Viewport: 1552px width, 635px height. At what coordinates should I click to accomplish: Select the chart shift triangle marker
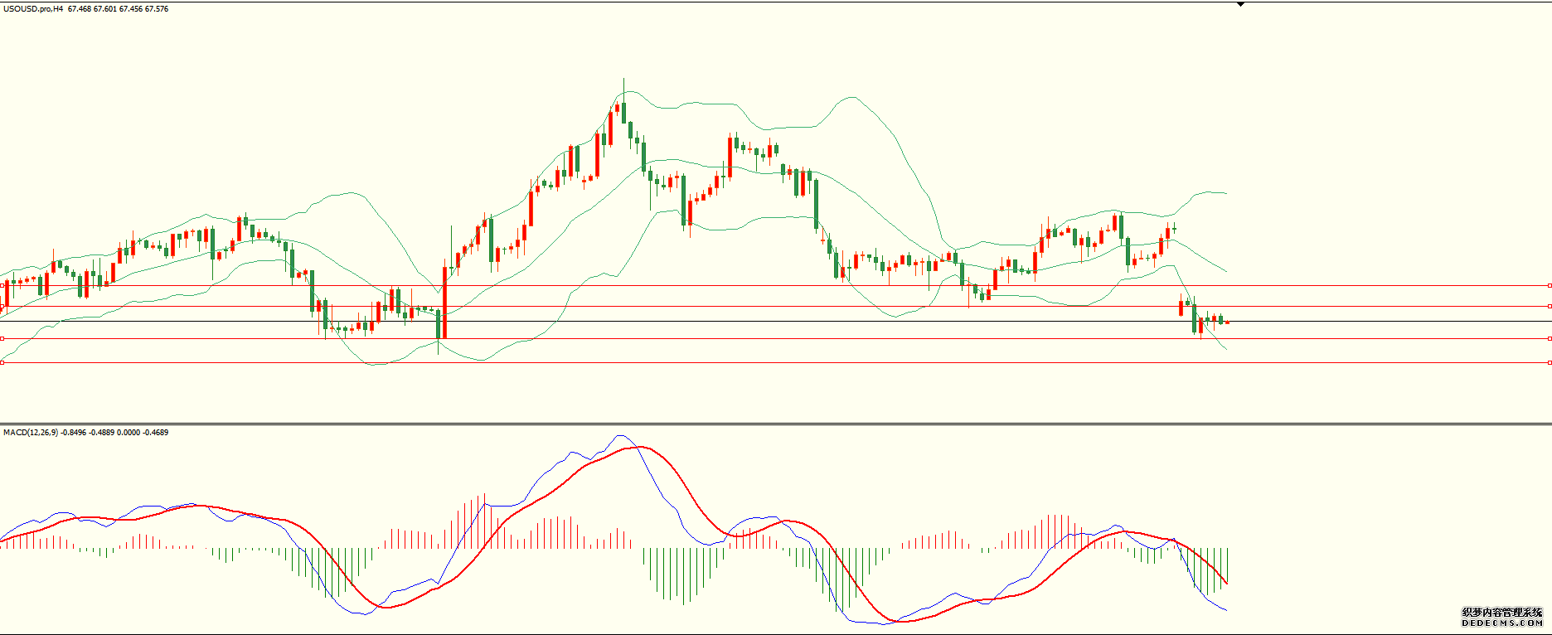click(x=1240, y=5)
